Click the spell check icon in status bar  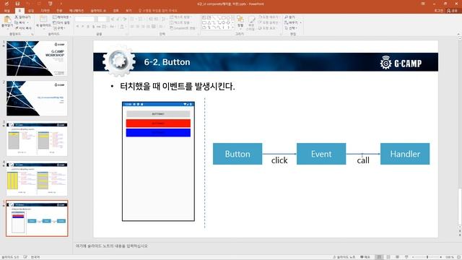click(25, 257)
